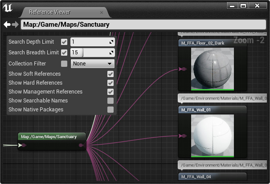Click the M_FFA_Wall_01 node input pin

(182, 136)
